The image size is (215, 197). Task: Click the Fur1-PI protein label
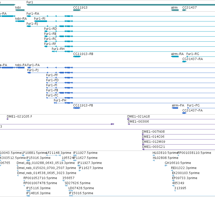coord(52,85)
